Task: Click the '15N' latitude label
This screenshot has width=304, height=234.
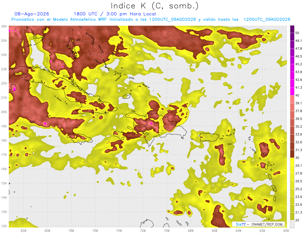Action: point(4,183)
